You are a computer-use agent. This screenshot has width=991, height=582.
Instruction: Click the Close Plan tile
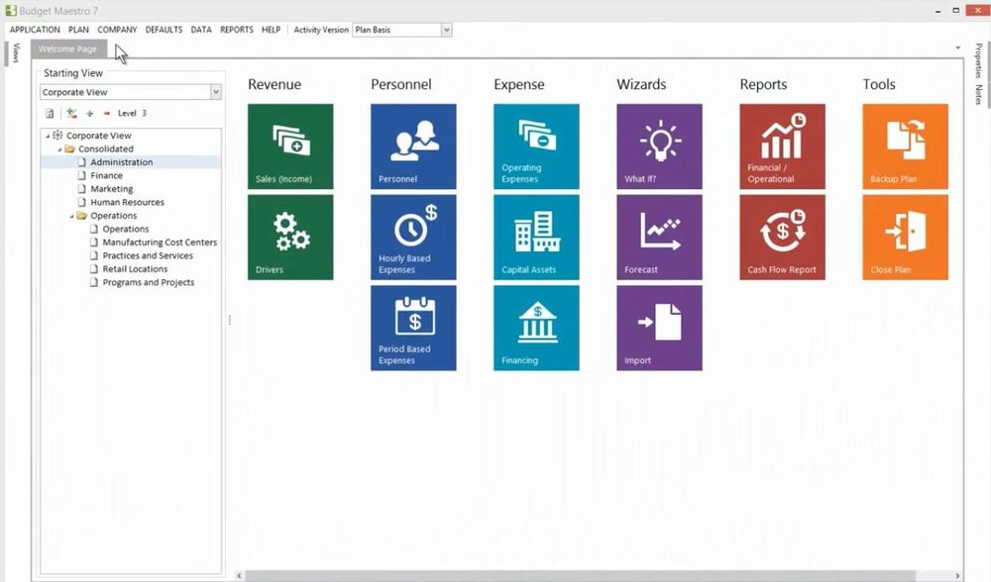905,238
